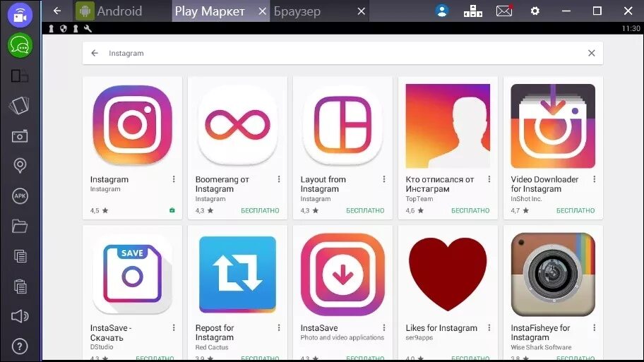644x362 pixels.
Task: Open the green chat bubble icon
Action: 20,45
